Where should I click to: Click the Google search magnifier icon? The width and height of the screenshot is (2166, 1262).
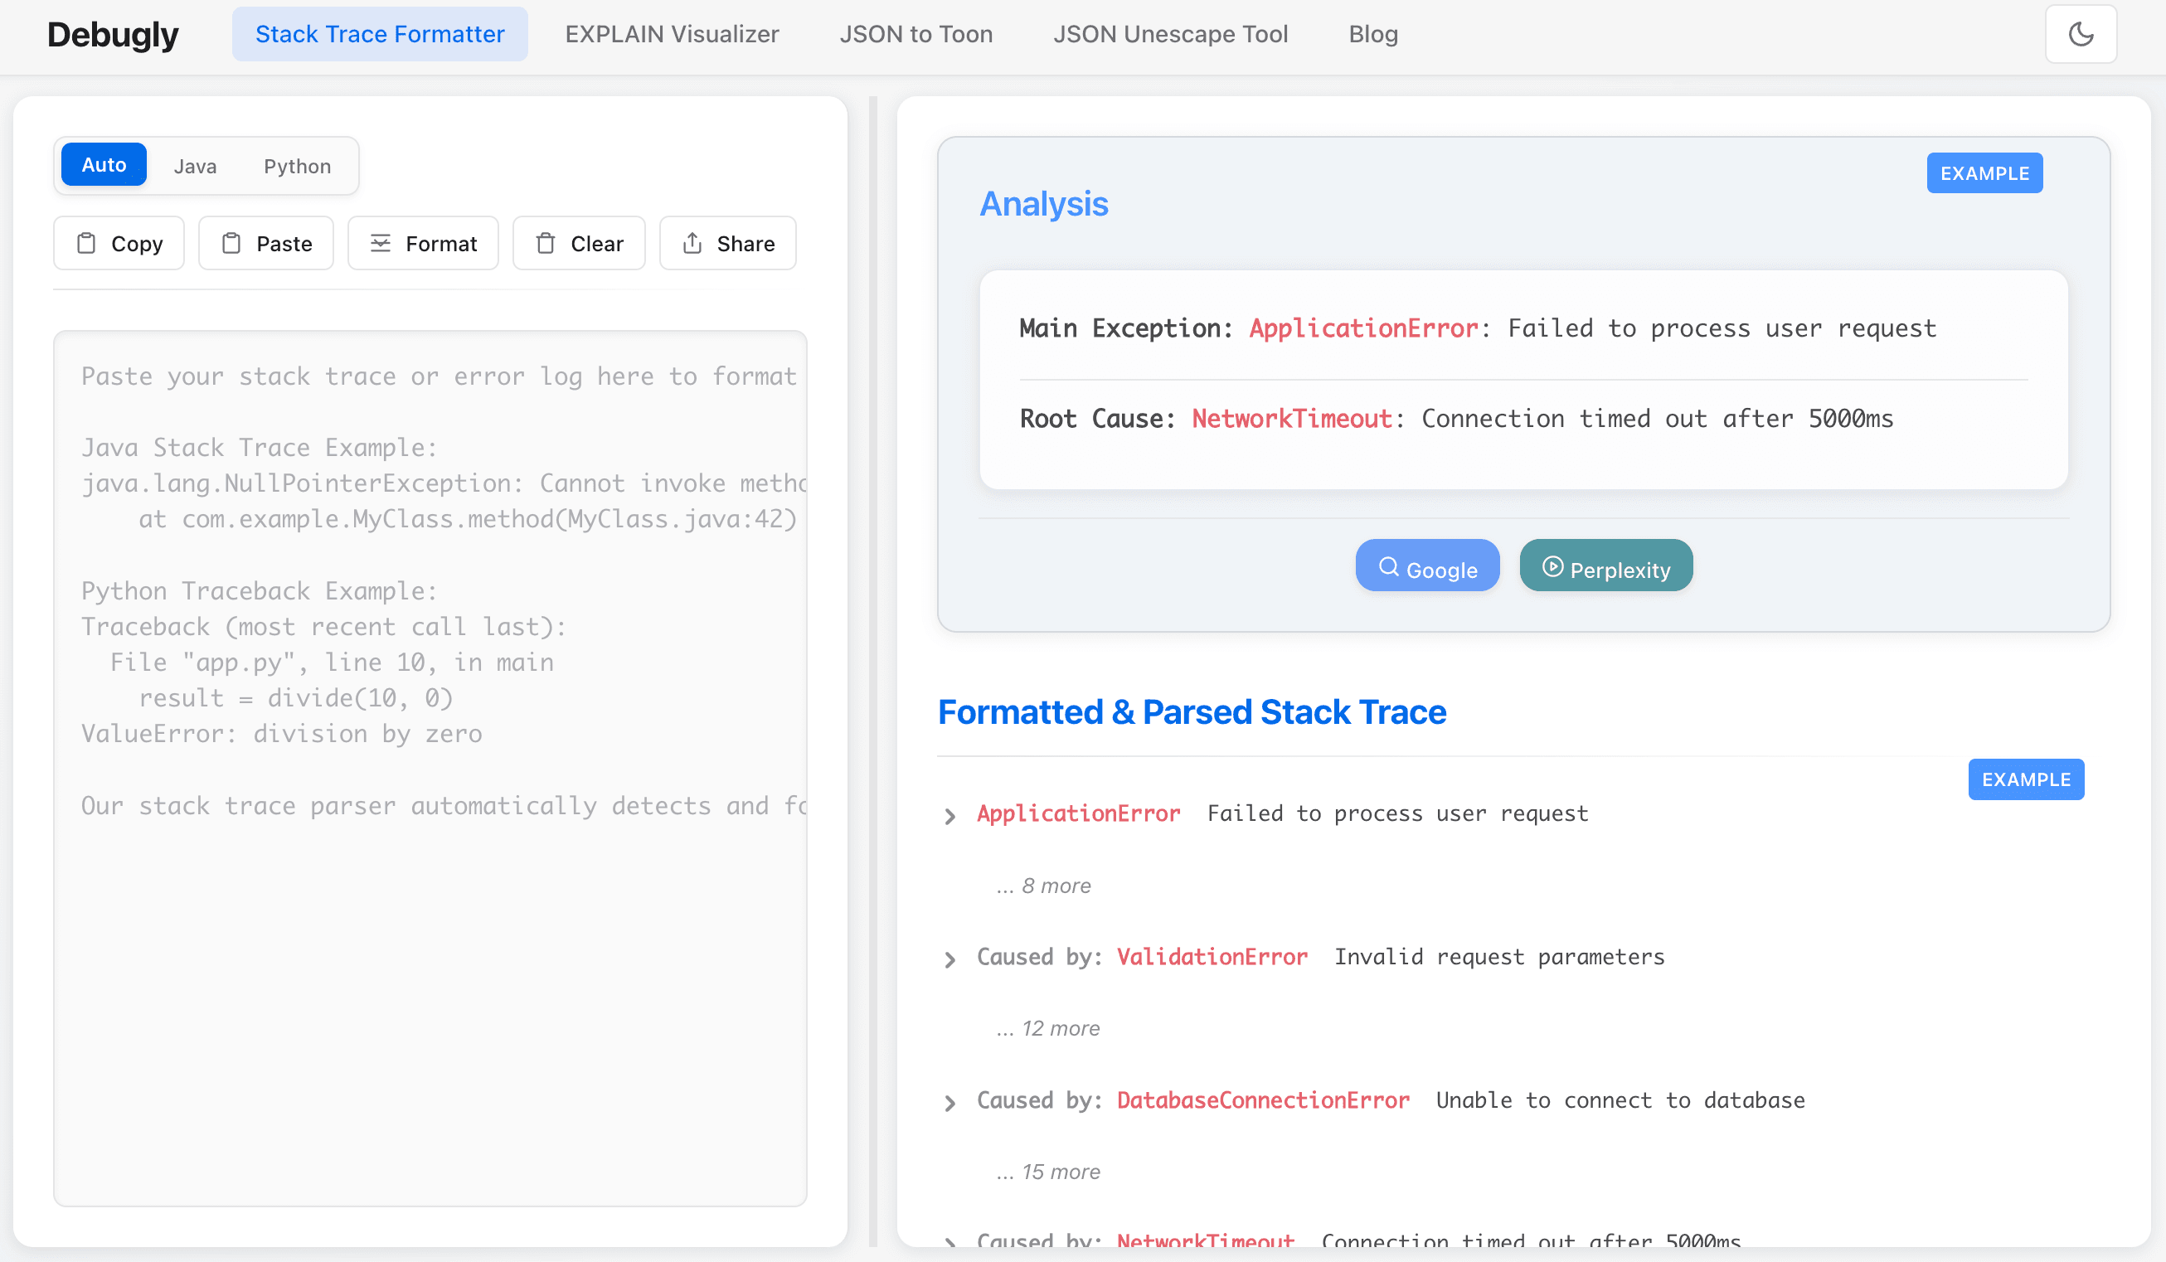tap(1389, 566)
